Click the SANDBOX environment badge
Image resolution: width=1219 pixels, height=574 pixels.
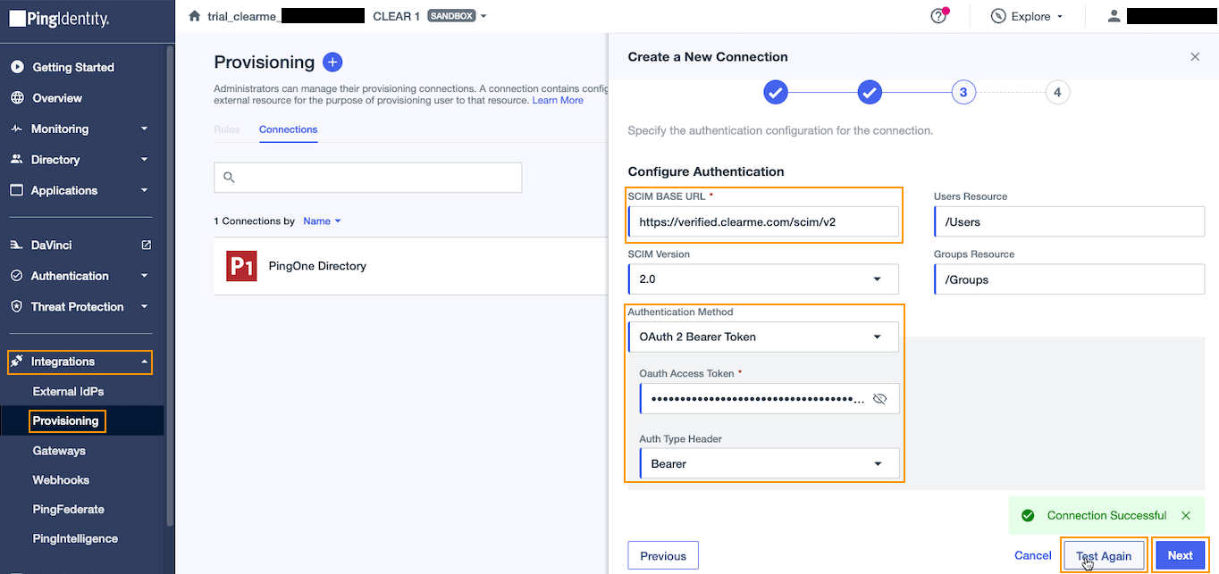pos(451,16)
